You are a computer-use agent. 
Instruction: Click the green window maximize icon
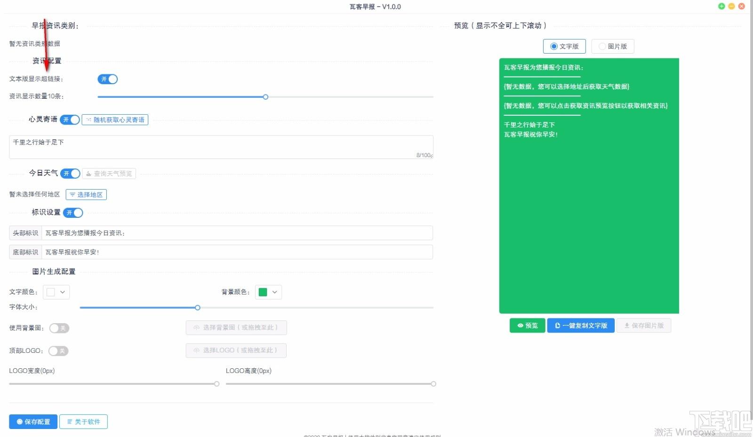coord(721,6)
